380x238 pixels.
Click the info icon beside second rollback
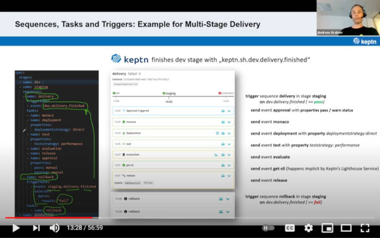(x=125, y=211)
